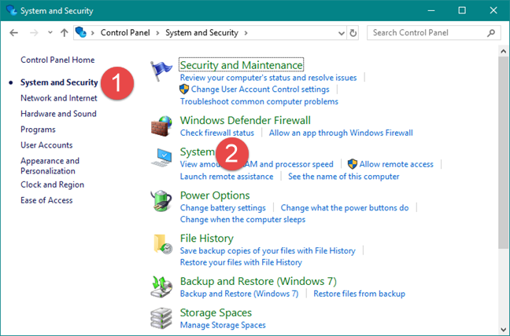Image resolution: width=510 pixels, height=336 pixels.
Task: Change when the computer sleeps
Action: point(242,220)
